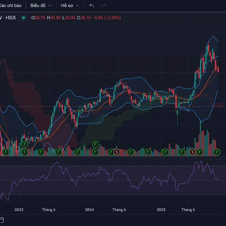Click the HSX symbol label
The width and height of the screenshot is (226, 226).
[11, 18]
